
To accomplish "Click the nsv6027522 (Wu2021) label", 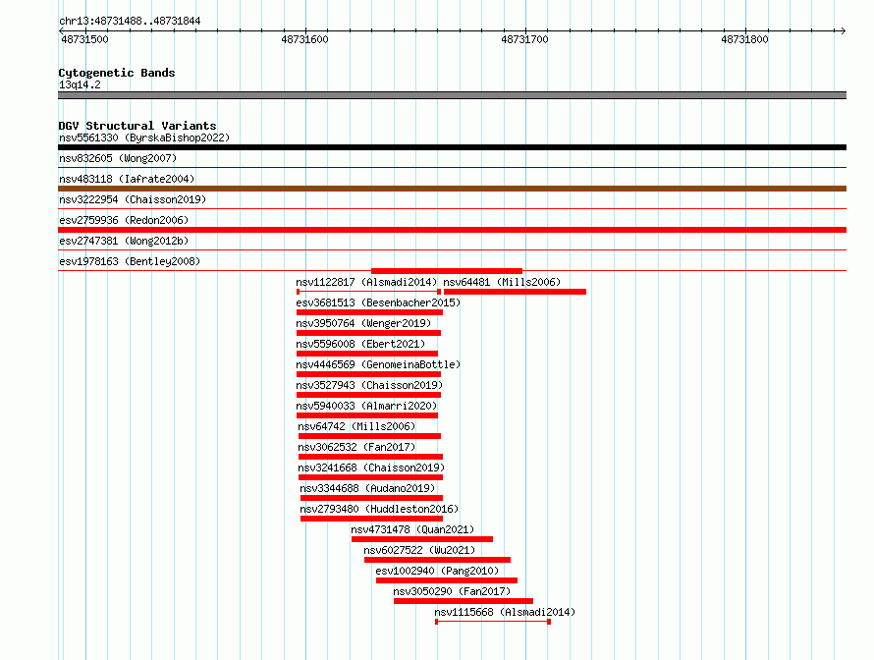I will point(419,550).
